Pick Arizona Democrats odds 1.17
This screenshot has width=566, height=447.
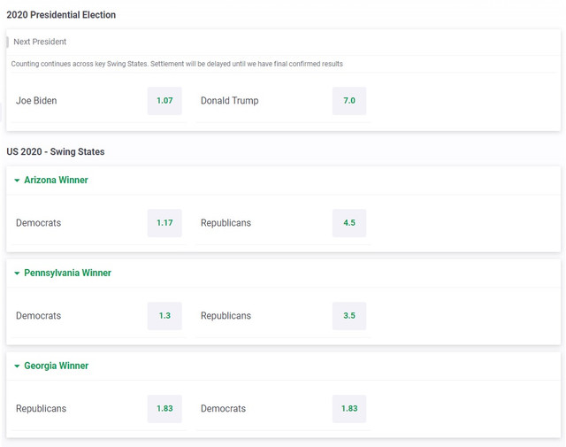[x=164, y=222]
